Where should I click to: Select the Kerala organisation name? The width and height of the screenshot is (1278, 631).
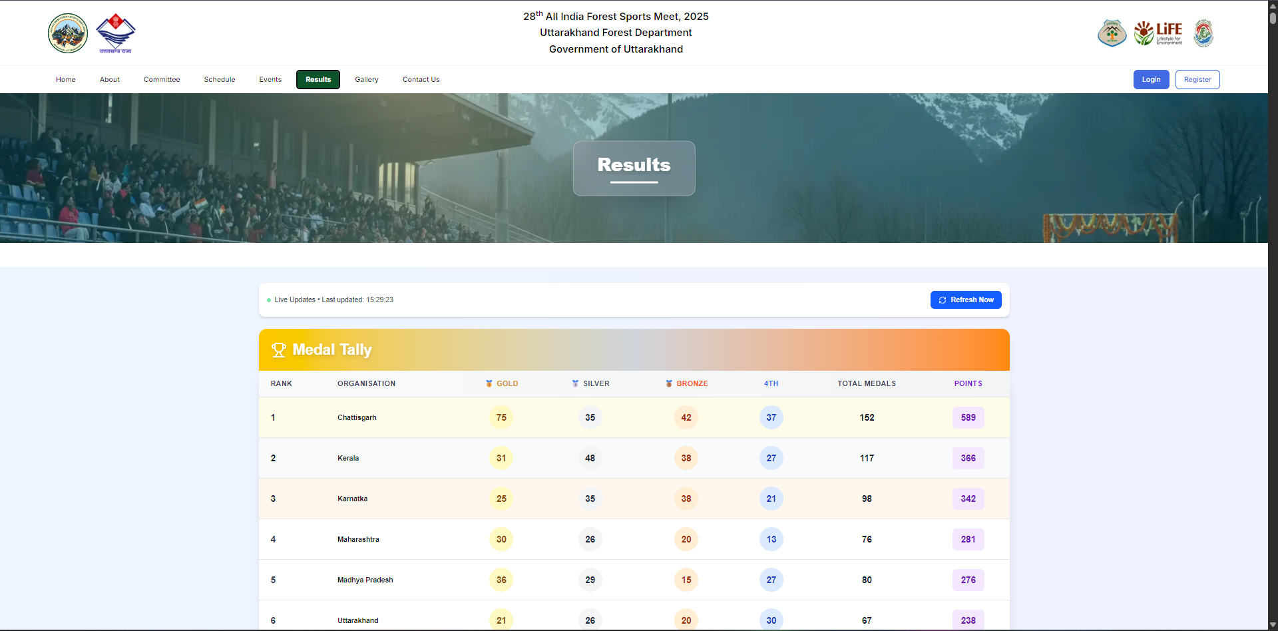click(348, 458)
